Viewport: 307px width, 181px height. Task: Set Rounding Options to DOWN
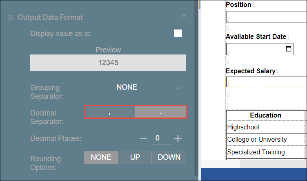(x=169, y=158)
